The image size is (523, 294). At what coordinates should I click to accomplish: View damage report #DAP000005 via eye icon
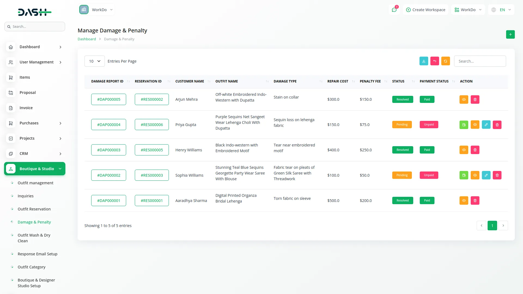(464, 99)
